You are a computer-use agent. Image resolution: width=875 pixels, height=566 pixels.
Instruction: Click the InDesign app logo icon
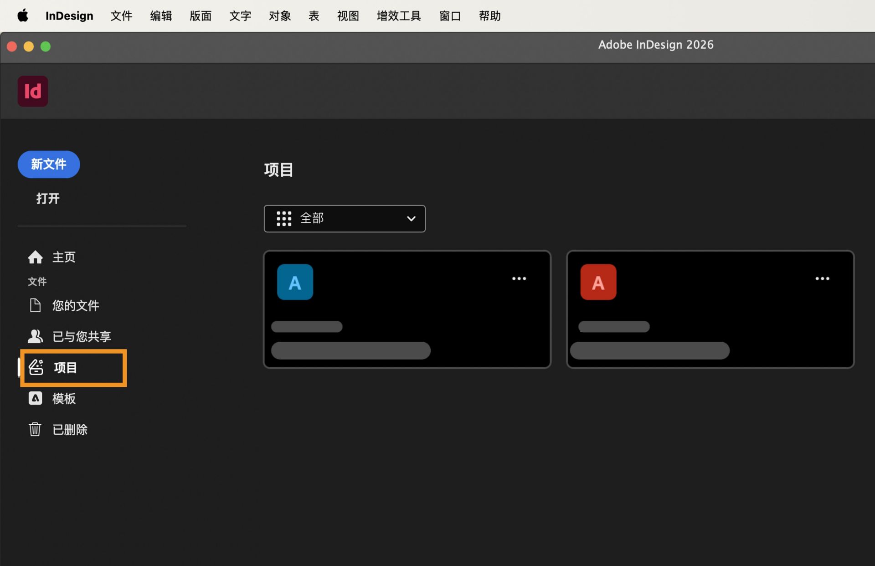point(32,91)
